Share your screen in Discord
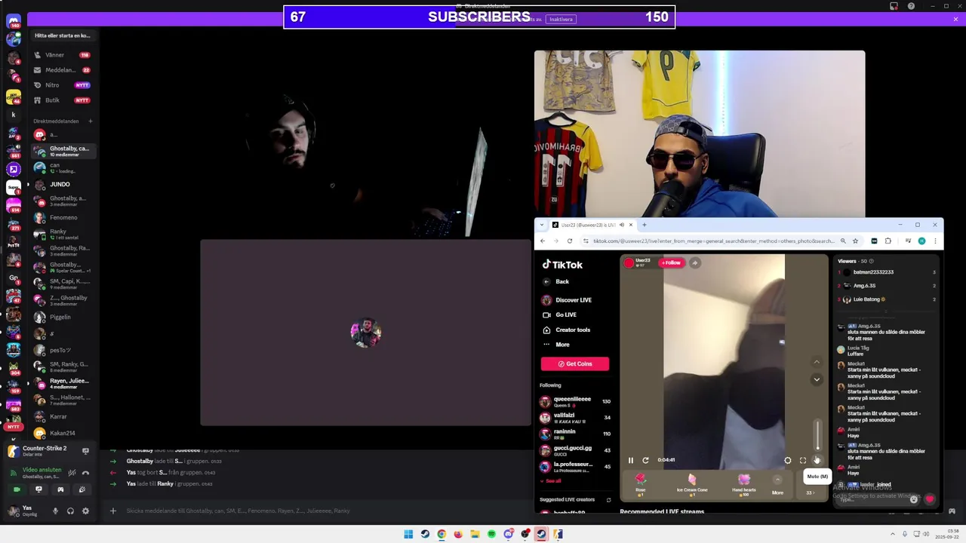 (38, 489)
